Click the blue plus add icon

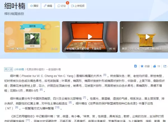coord(136,66)
